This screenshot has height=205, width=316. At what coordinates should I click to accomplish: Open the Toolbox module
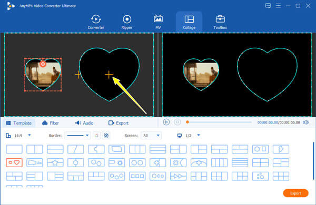(220, 22)
